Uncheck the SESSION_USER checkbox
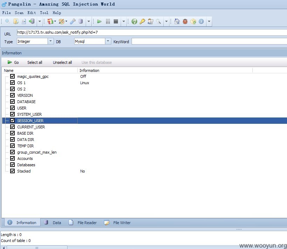Screen dimensions: 287x249 [13, 120]
